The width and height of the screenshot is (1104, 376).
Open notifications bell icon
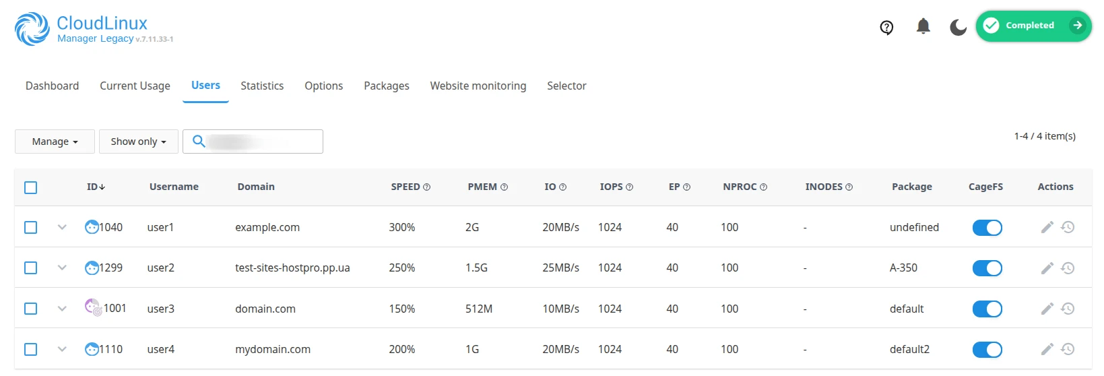tap(923, 26)
